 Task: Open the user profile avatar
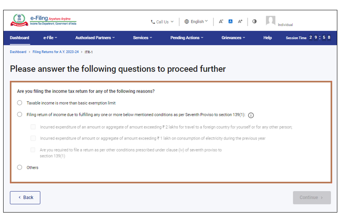(x=270, y=21)
